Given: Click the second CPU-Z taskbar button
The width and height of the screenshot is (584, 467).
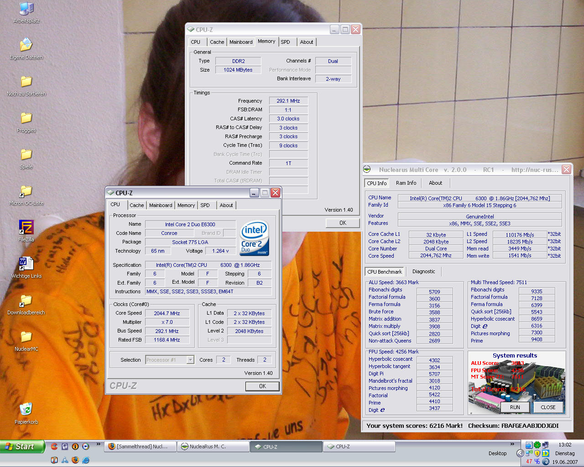Looking at the screenshot, I should [358, 446].
